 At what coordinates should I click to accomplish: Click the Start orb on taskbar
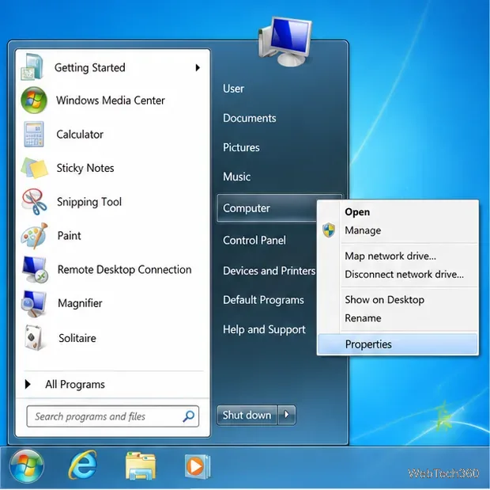(x=27, y=465)
